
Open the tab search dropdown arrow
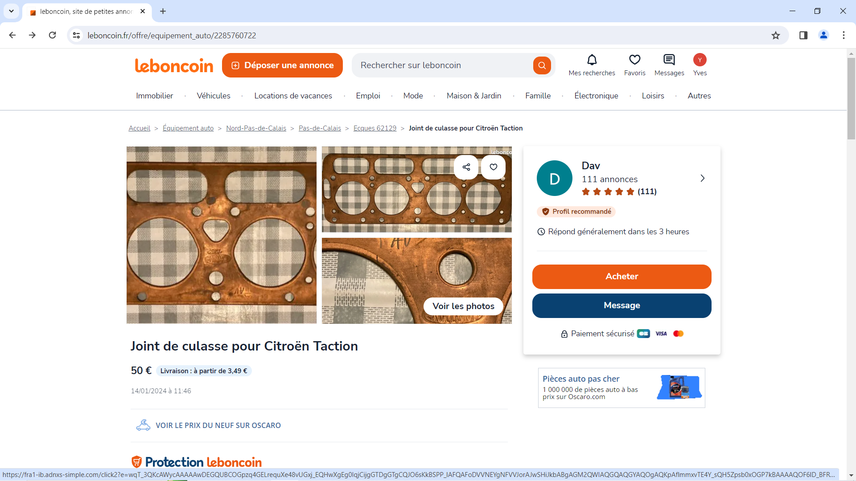[x=12, y=11]
